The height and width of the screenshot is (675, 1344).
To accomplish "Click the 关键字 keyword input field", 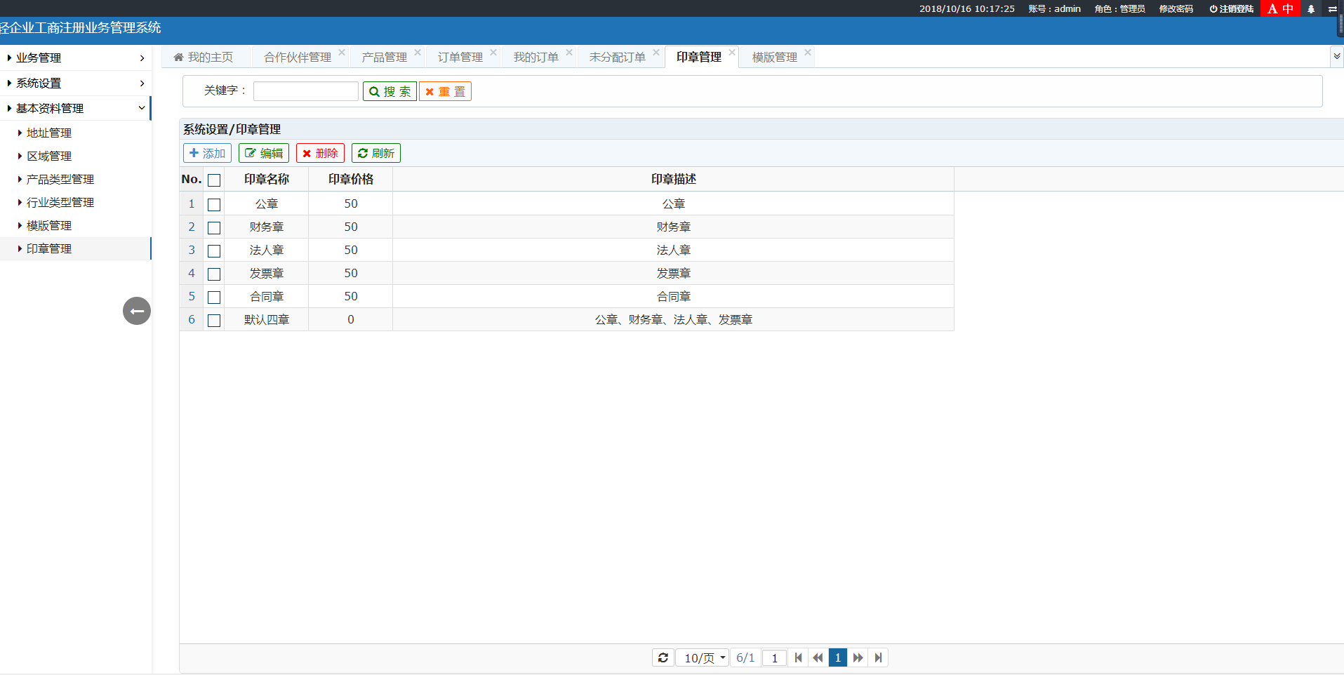I will point(305,91).
